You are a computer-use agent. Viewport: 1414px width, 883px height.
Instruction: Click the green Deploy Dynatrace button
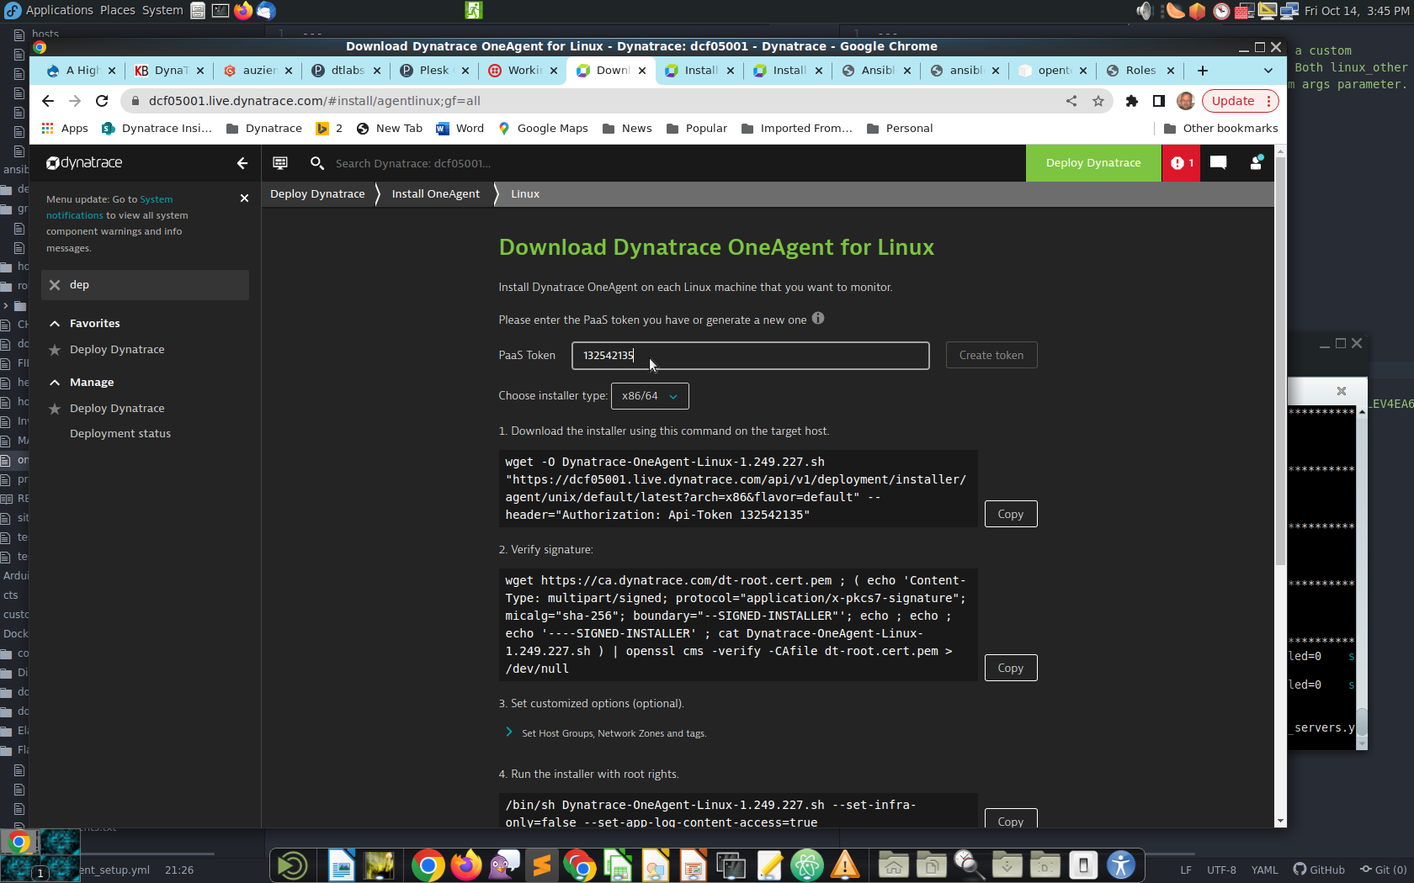click(1093, 163)
